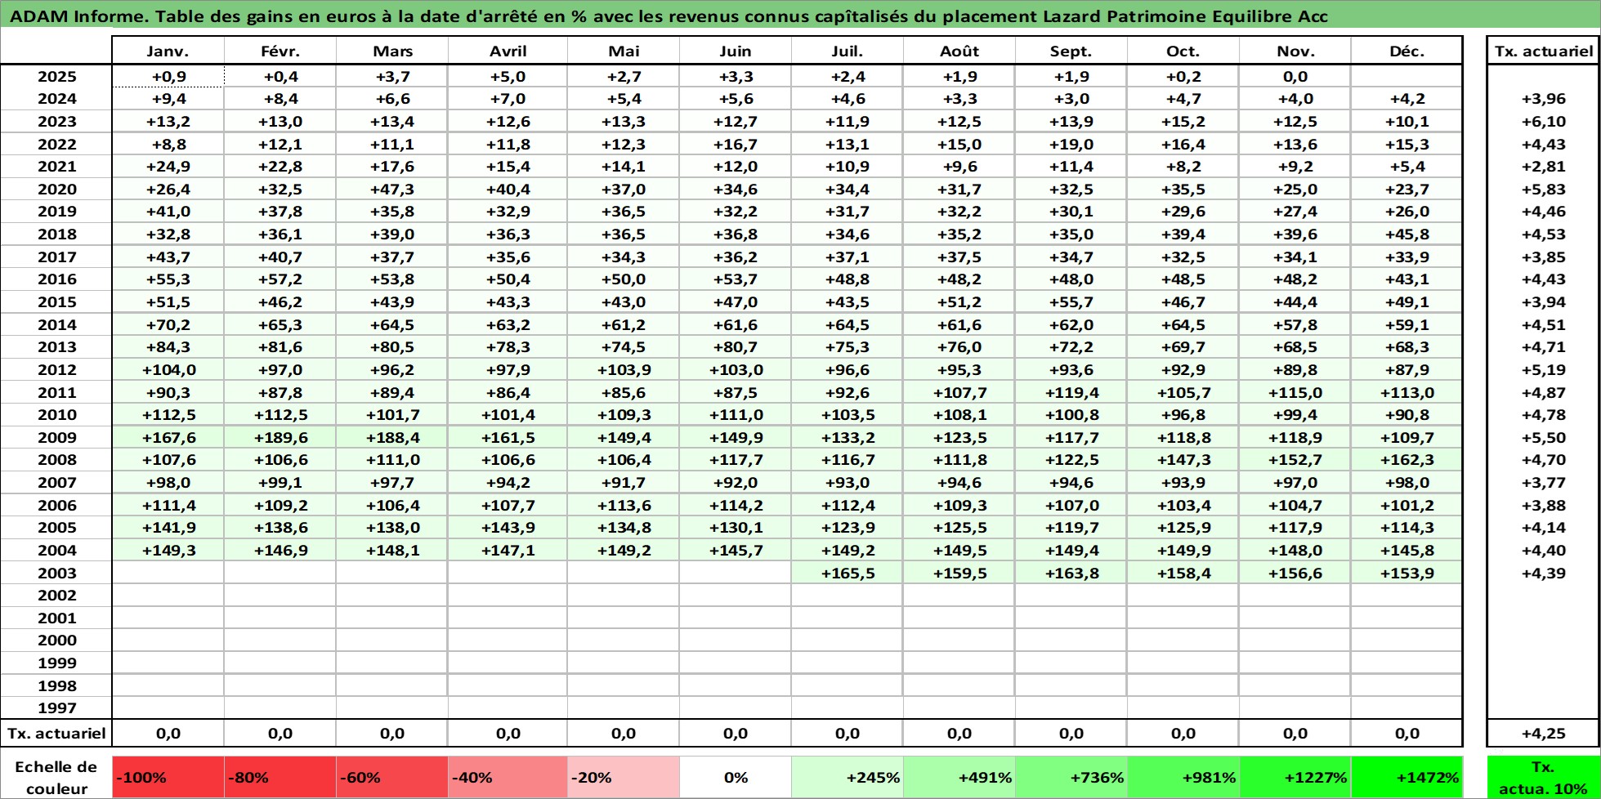Select the +3,96 actuarial rate for 2024
Screen dimensions: 1601x799
(x=1543, y=98)
